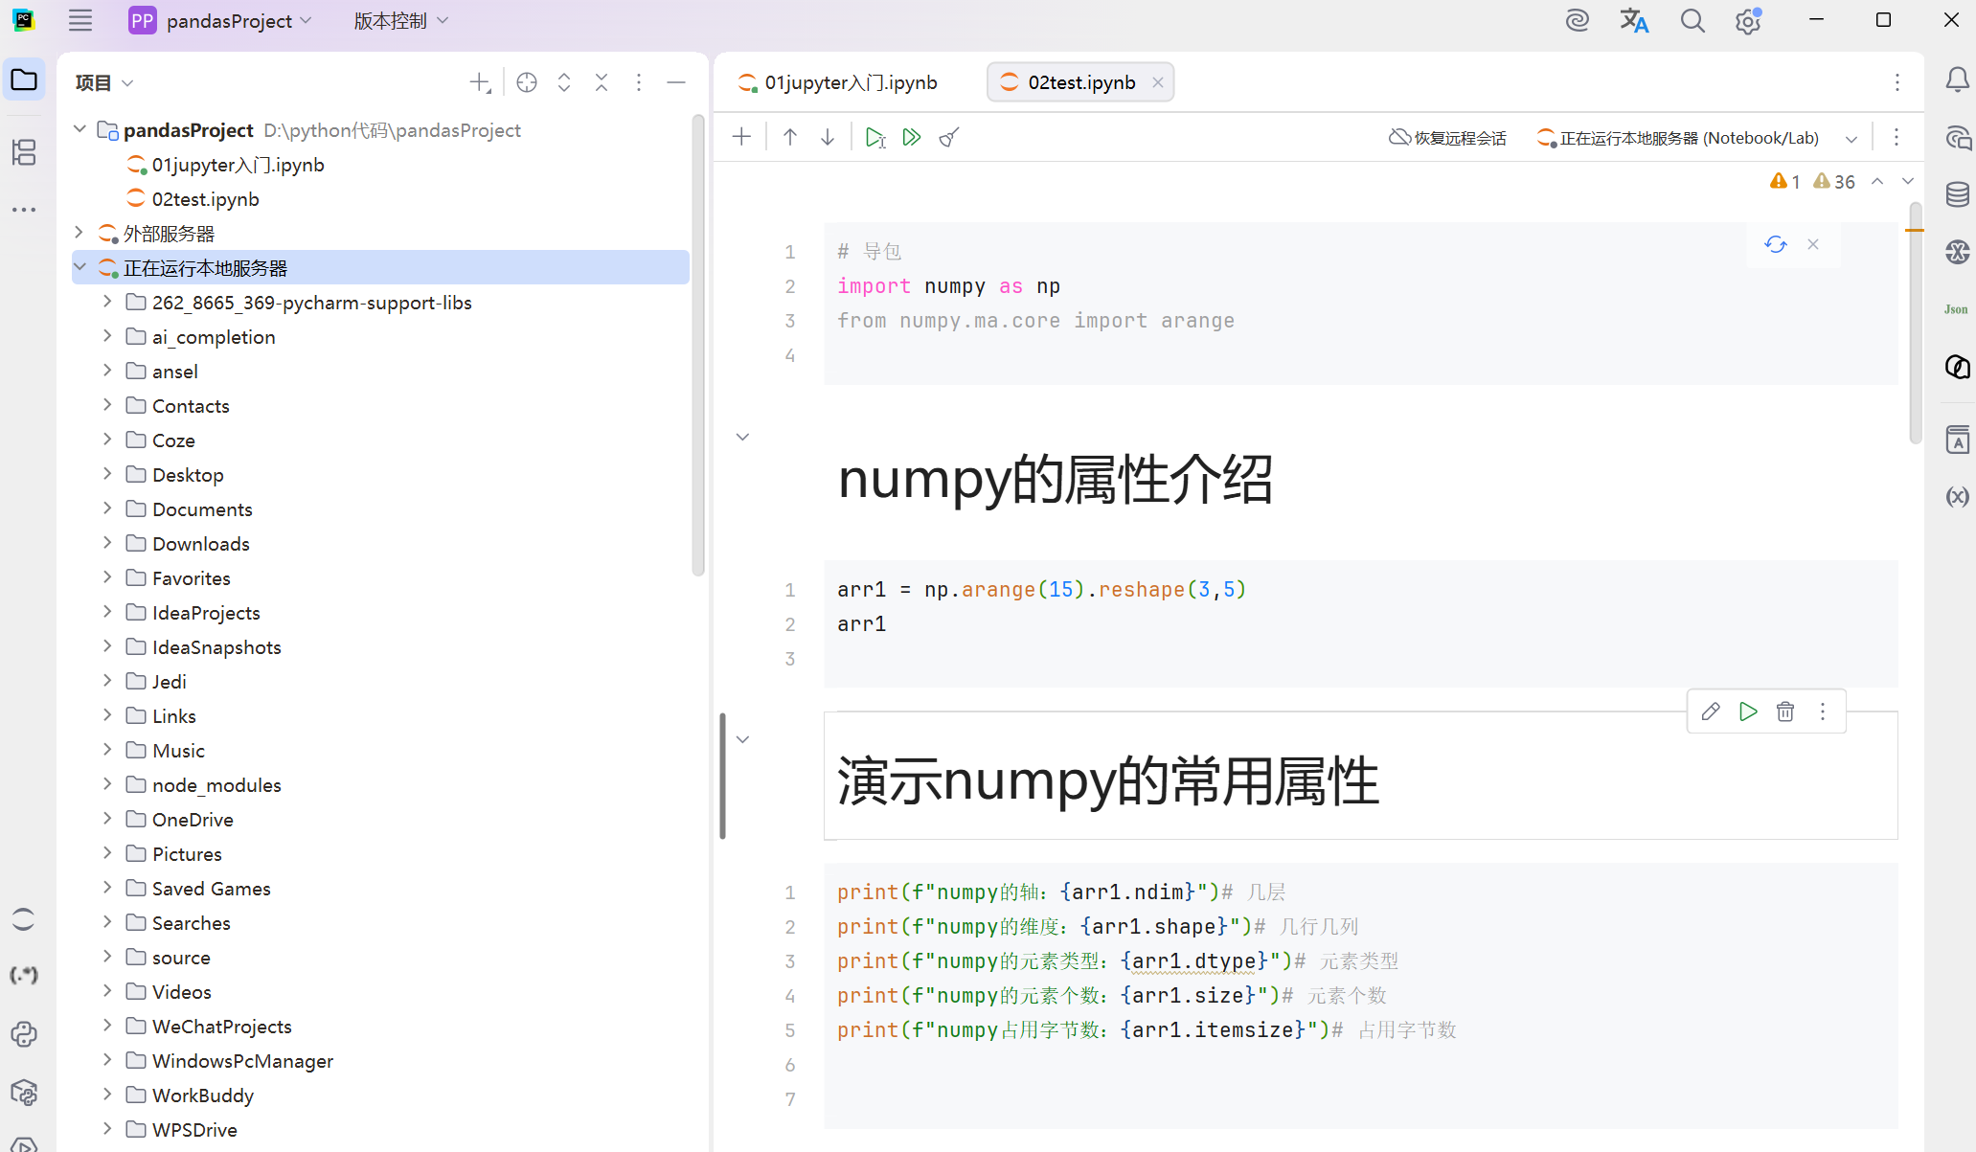Open the Project tool window icon
Image resolution: width=1976 pixels, height=1152 pixels.
click(24, 80)
